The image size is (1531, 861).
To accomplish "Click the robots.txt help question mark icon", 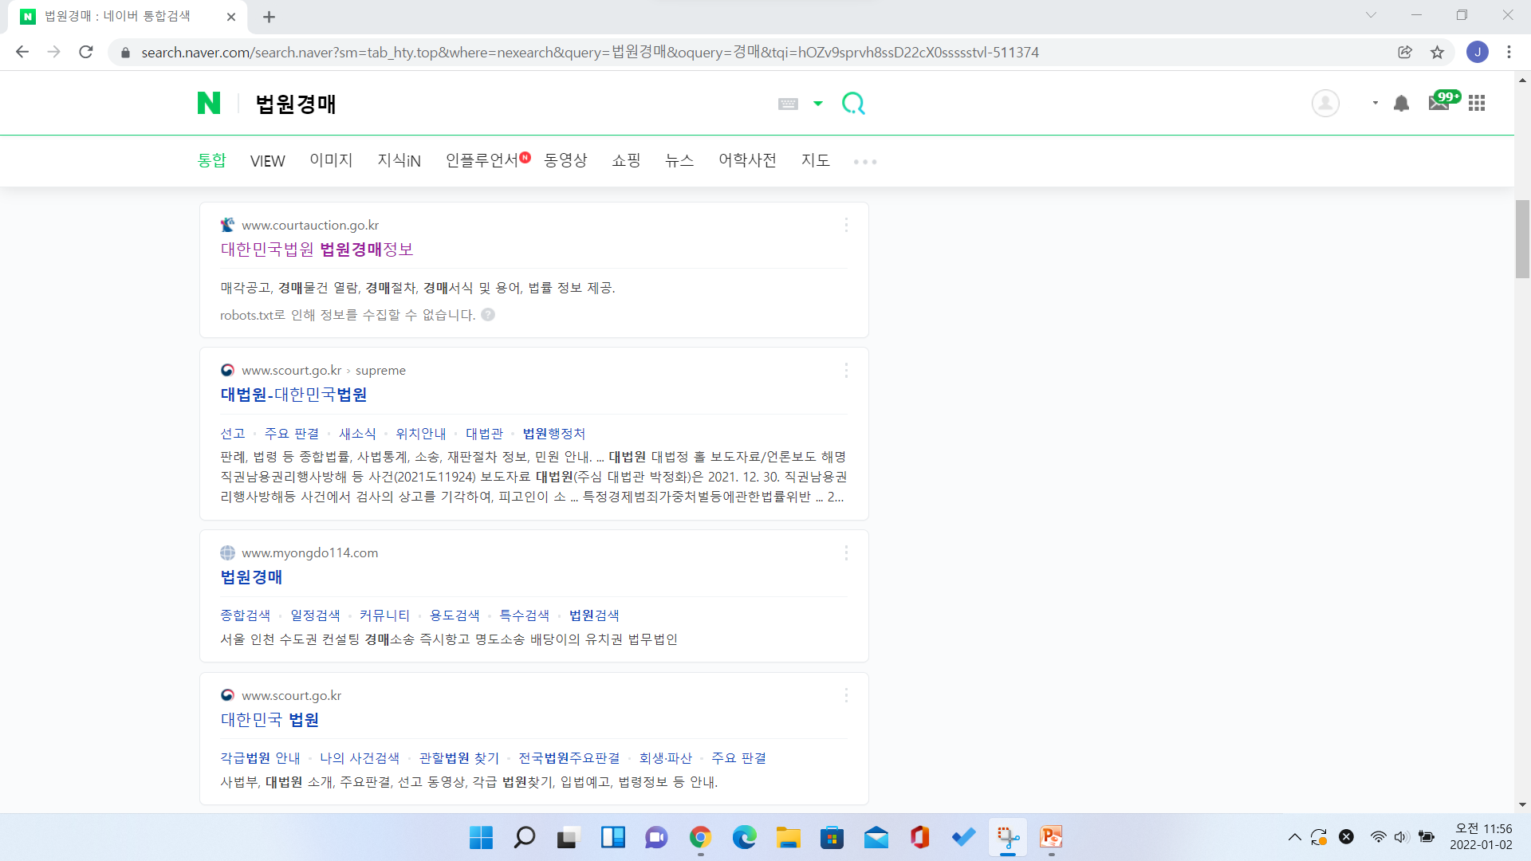I will 488,315.
